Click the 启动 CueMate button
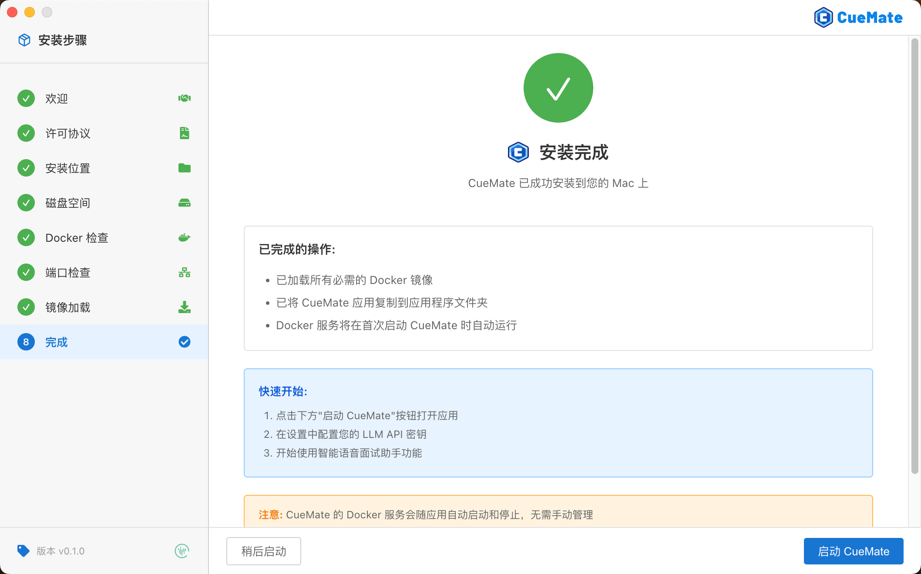Image resolution: width=921 pixels, height=574 pixels. point(853,551)
